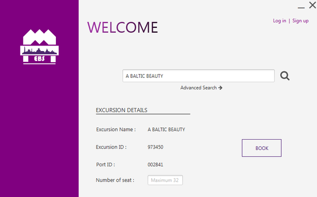317x197 pixels.
Task: Select the excursion ID value 973450
Action: (x=155, y=147)
